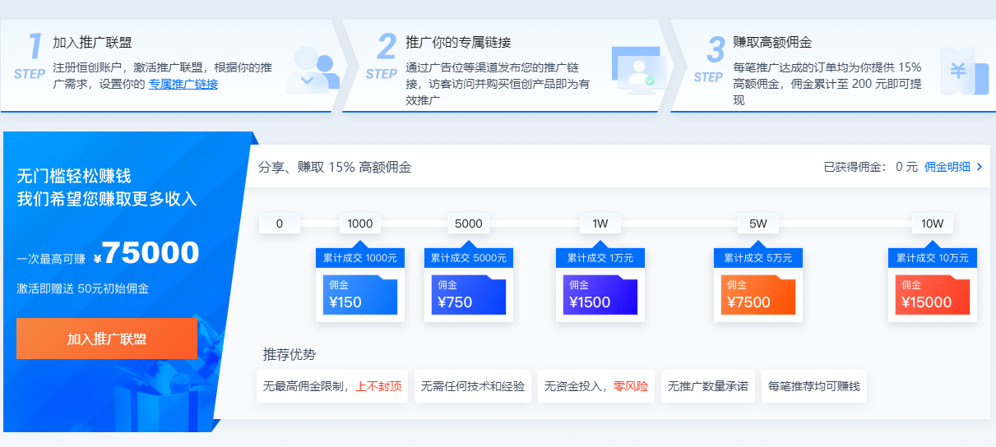This screenshot has height=447, width=996.
Task: Select the 10W milestone marker
Action: click(933, 223)
